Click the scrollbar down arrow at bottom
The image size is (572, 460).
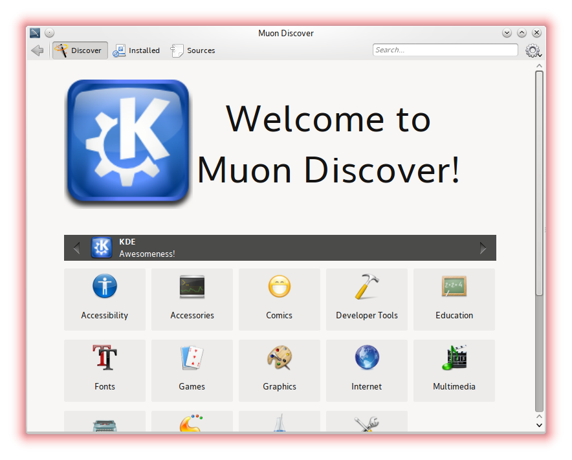(539, 425)
